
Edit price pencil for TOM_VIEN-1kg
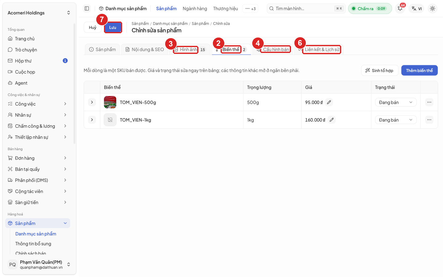(331, 120)
